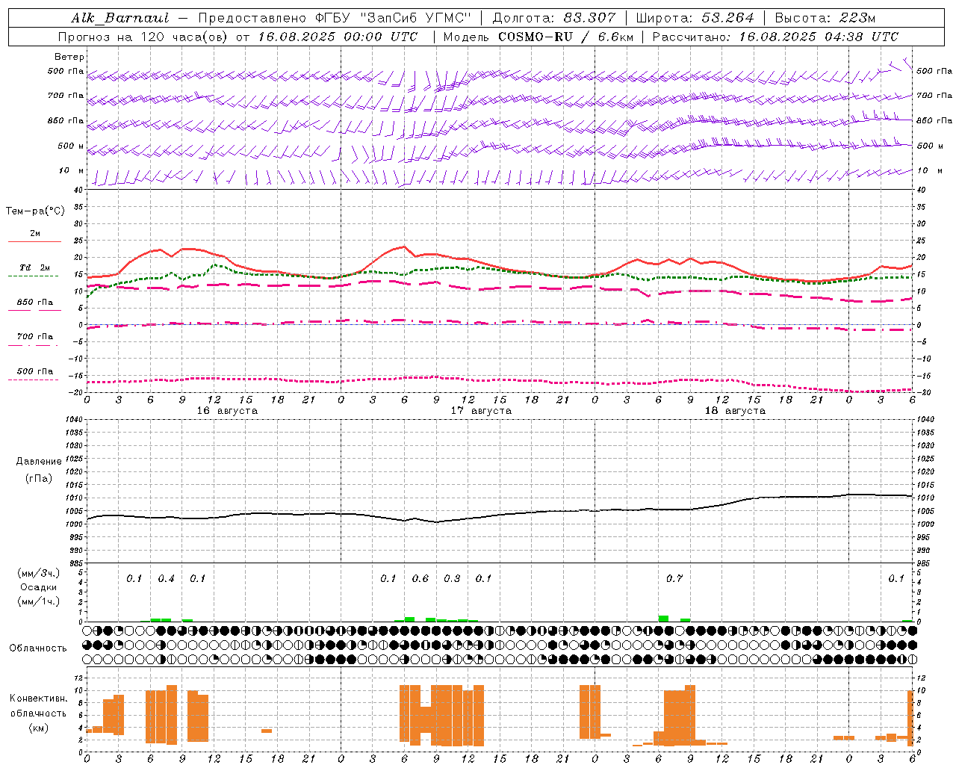The image size is (956, 765).
Task: Click the 700 гПа temperature legend entry
Action: coord(35,337)
